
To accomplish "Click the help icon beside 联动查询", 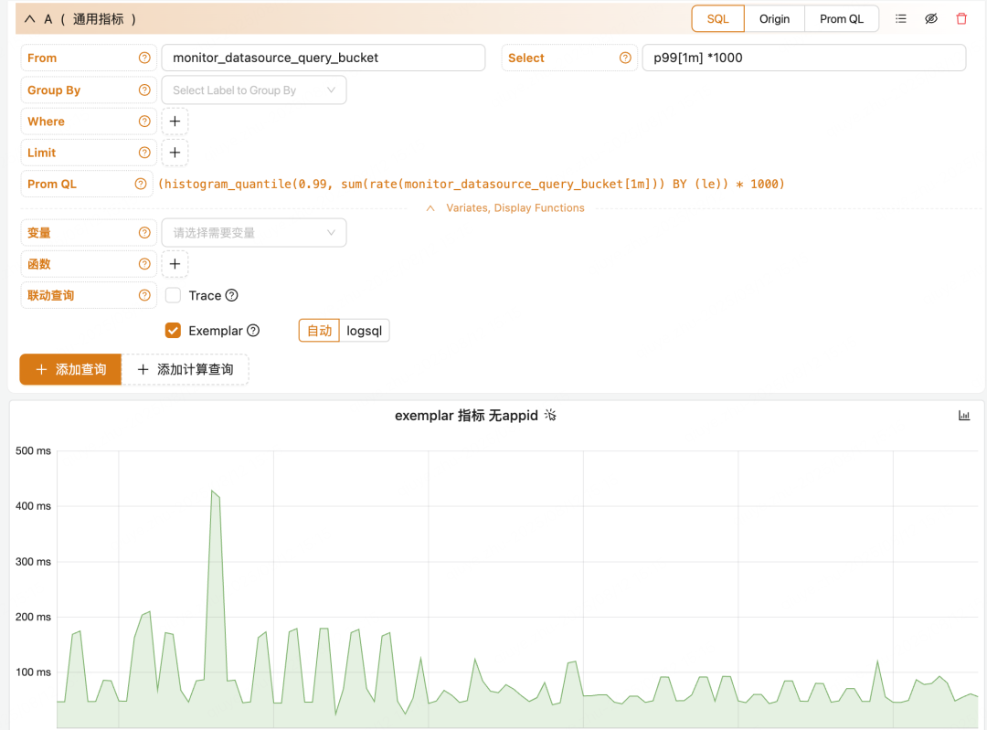I will click(x=144, y=295).
